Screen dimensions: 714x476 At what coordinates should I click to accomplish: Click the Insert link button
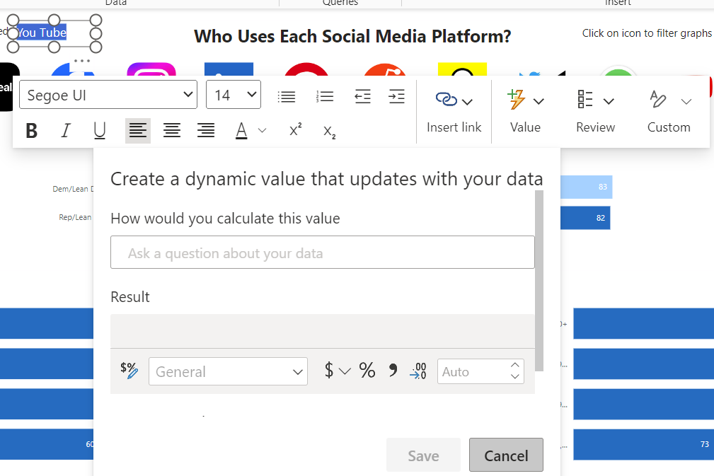point(454,111)
